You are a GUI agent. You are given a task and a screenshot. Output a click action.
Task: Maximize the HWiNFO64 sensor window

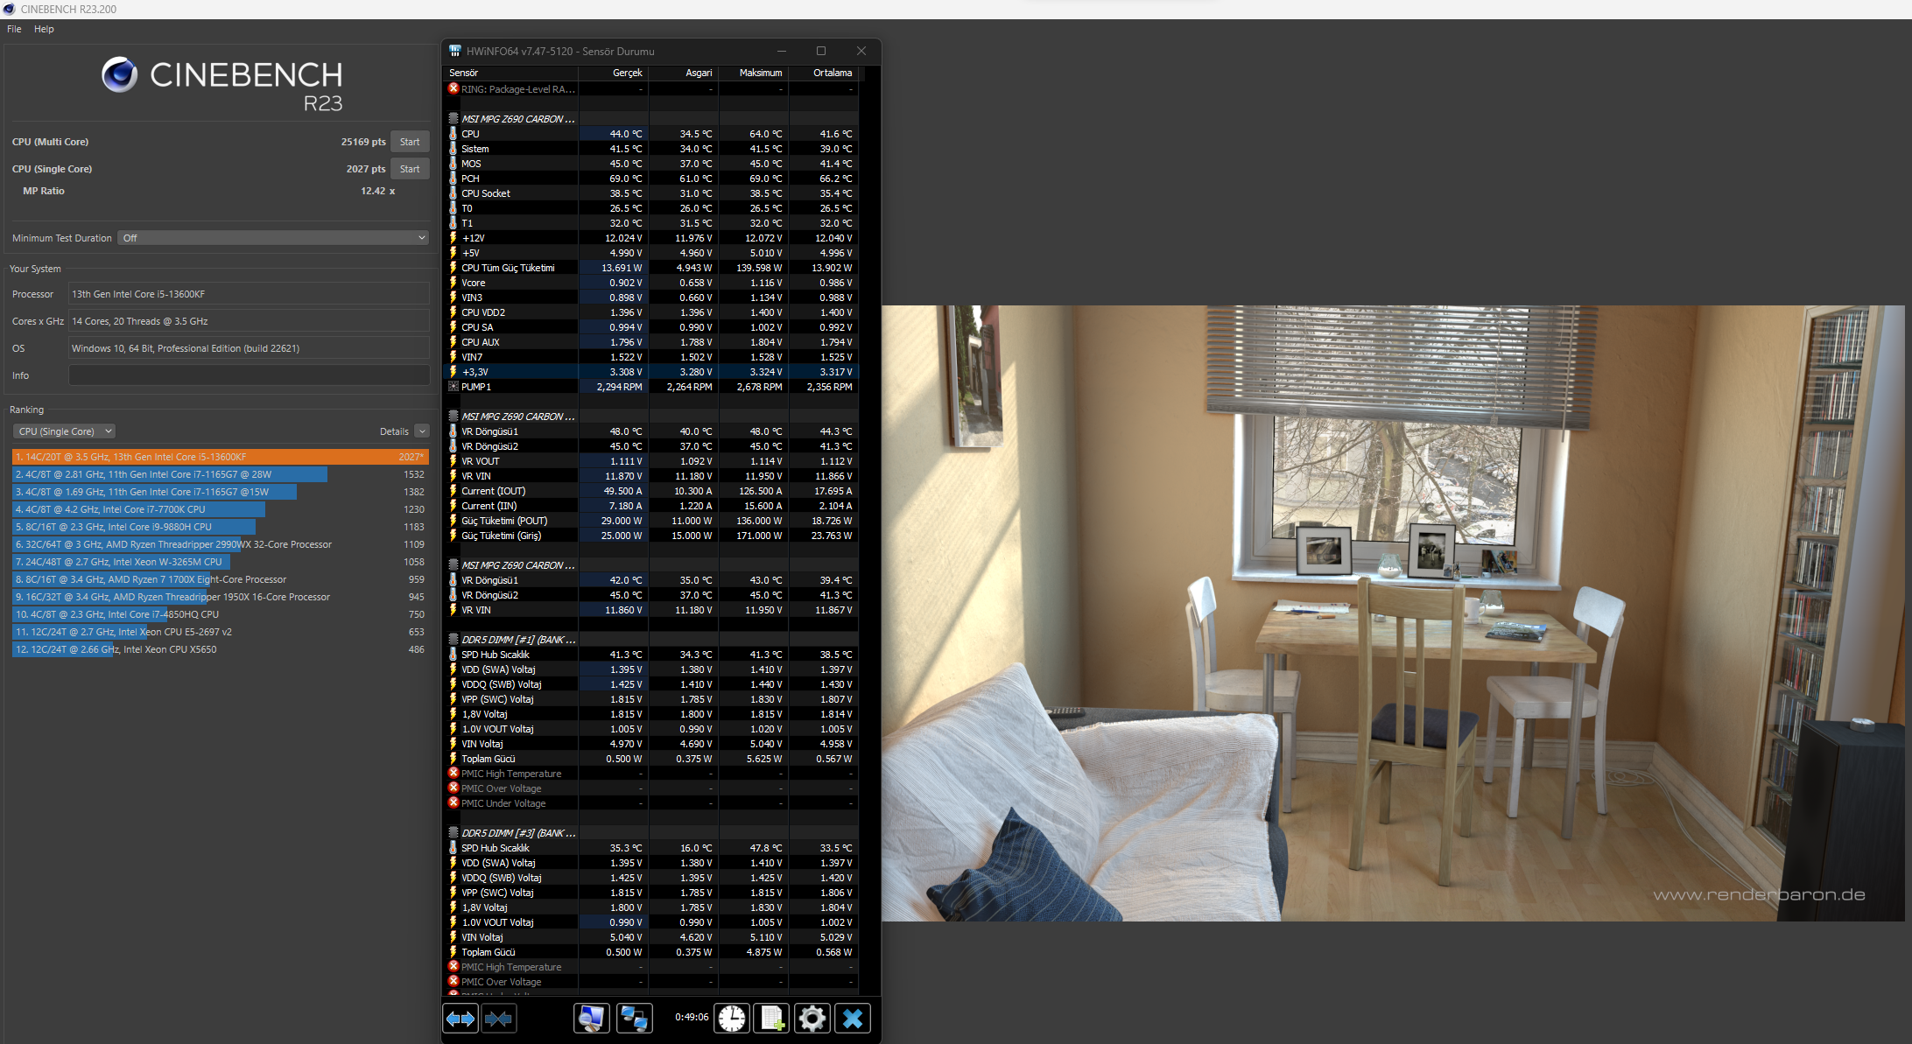point(821,51)
